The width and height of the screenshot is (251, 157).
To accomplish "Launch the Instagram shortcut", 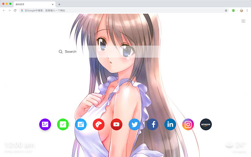I will (x=188, y=124).
